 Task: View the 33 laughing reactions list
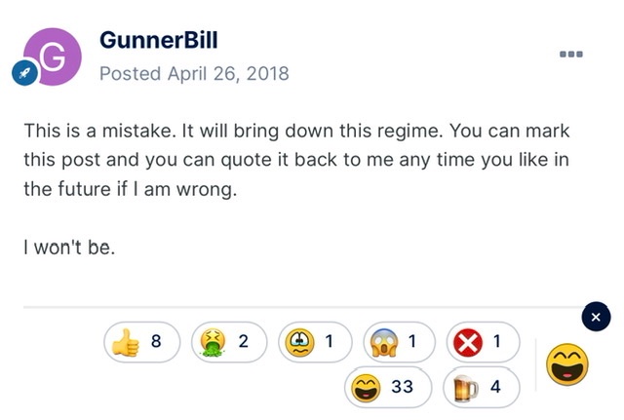pyautogui.click(x=402, y=387)
